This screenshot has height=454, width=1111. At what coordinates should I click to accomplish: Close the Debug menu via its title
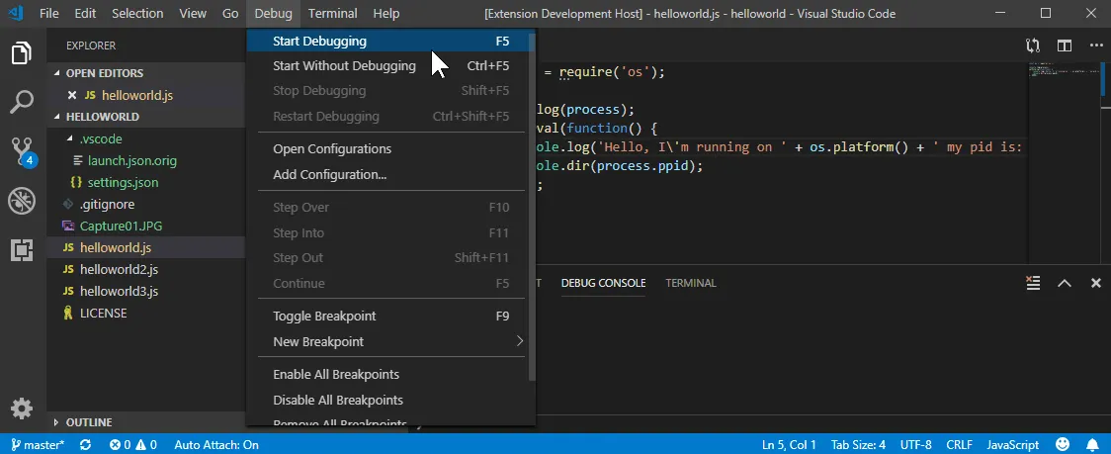pyautogui.click(x=273, y=14)
